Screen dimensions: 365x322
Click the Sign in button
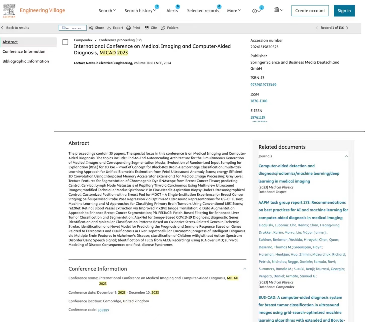(344, 11)
